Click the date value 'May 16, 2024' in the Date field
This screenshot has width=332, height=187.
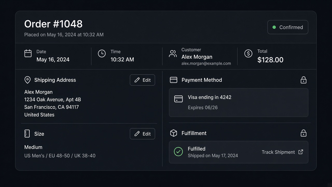click(x=53, y=60)
